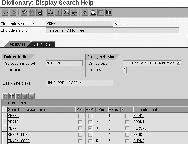Click the Short description field

[112, 30]
